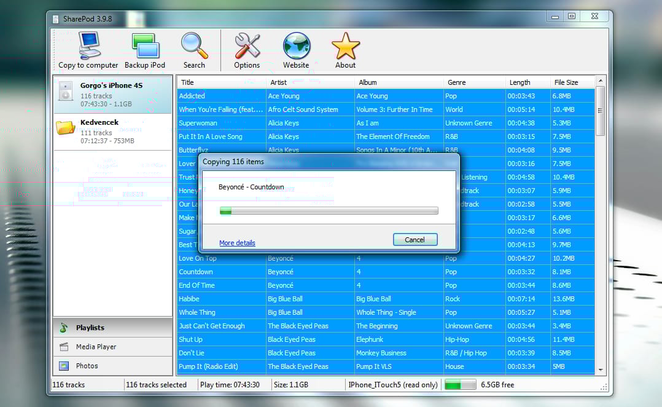Select the track 'End Of Time'

[197, 285]
